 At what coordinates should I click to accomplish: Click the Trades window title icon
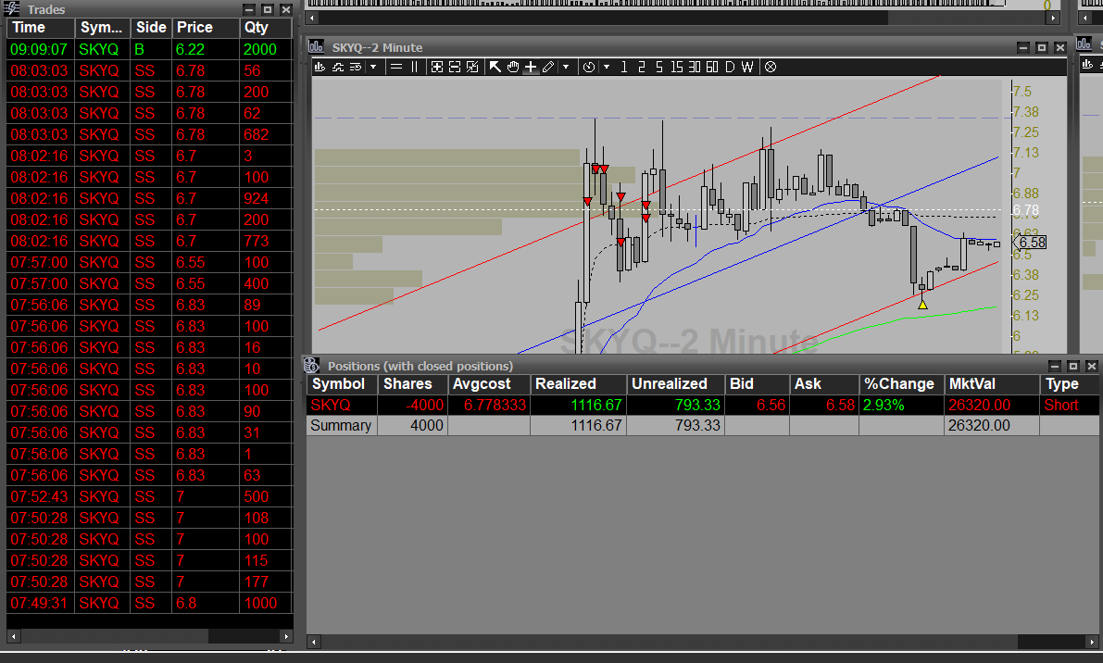[12, 8]
